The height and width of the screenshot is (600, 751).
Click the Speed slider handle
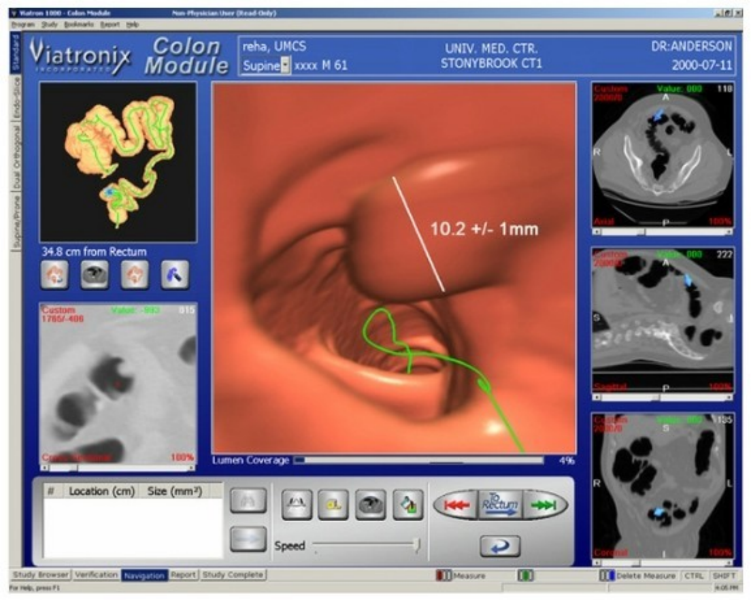pos(417,545)
